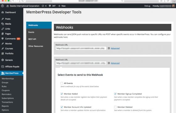Open the WordPress logo menu
176x113 pixels.
click(x=3, y=6)
